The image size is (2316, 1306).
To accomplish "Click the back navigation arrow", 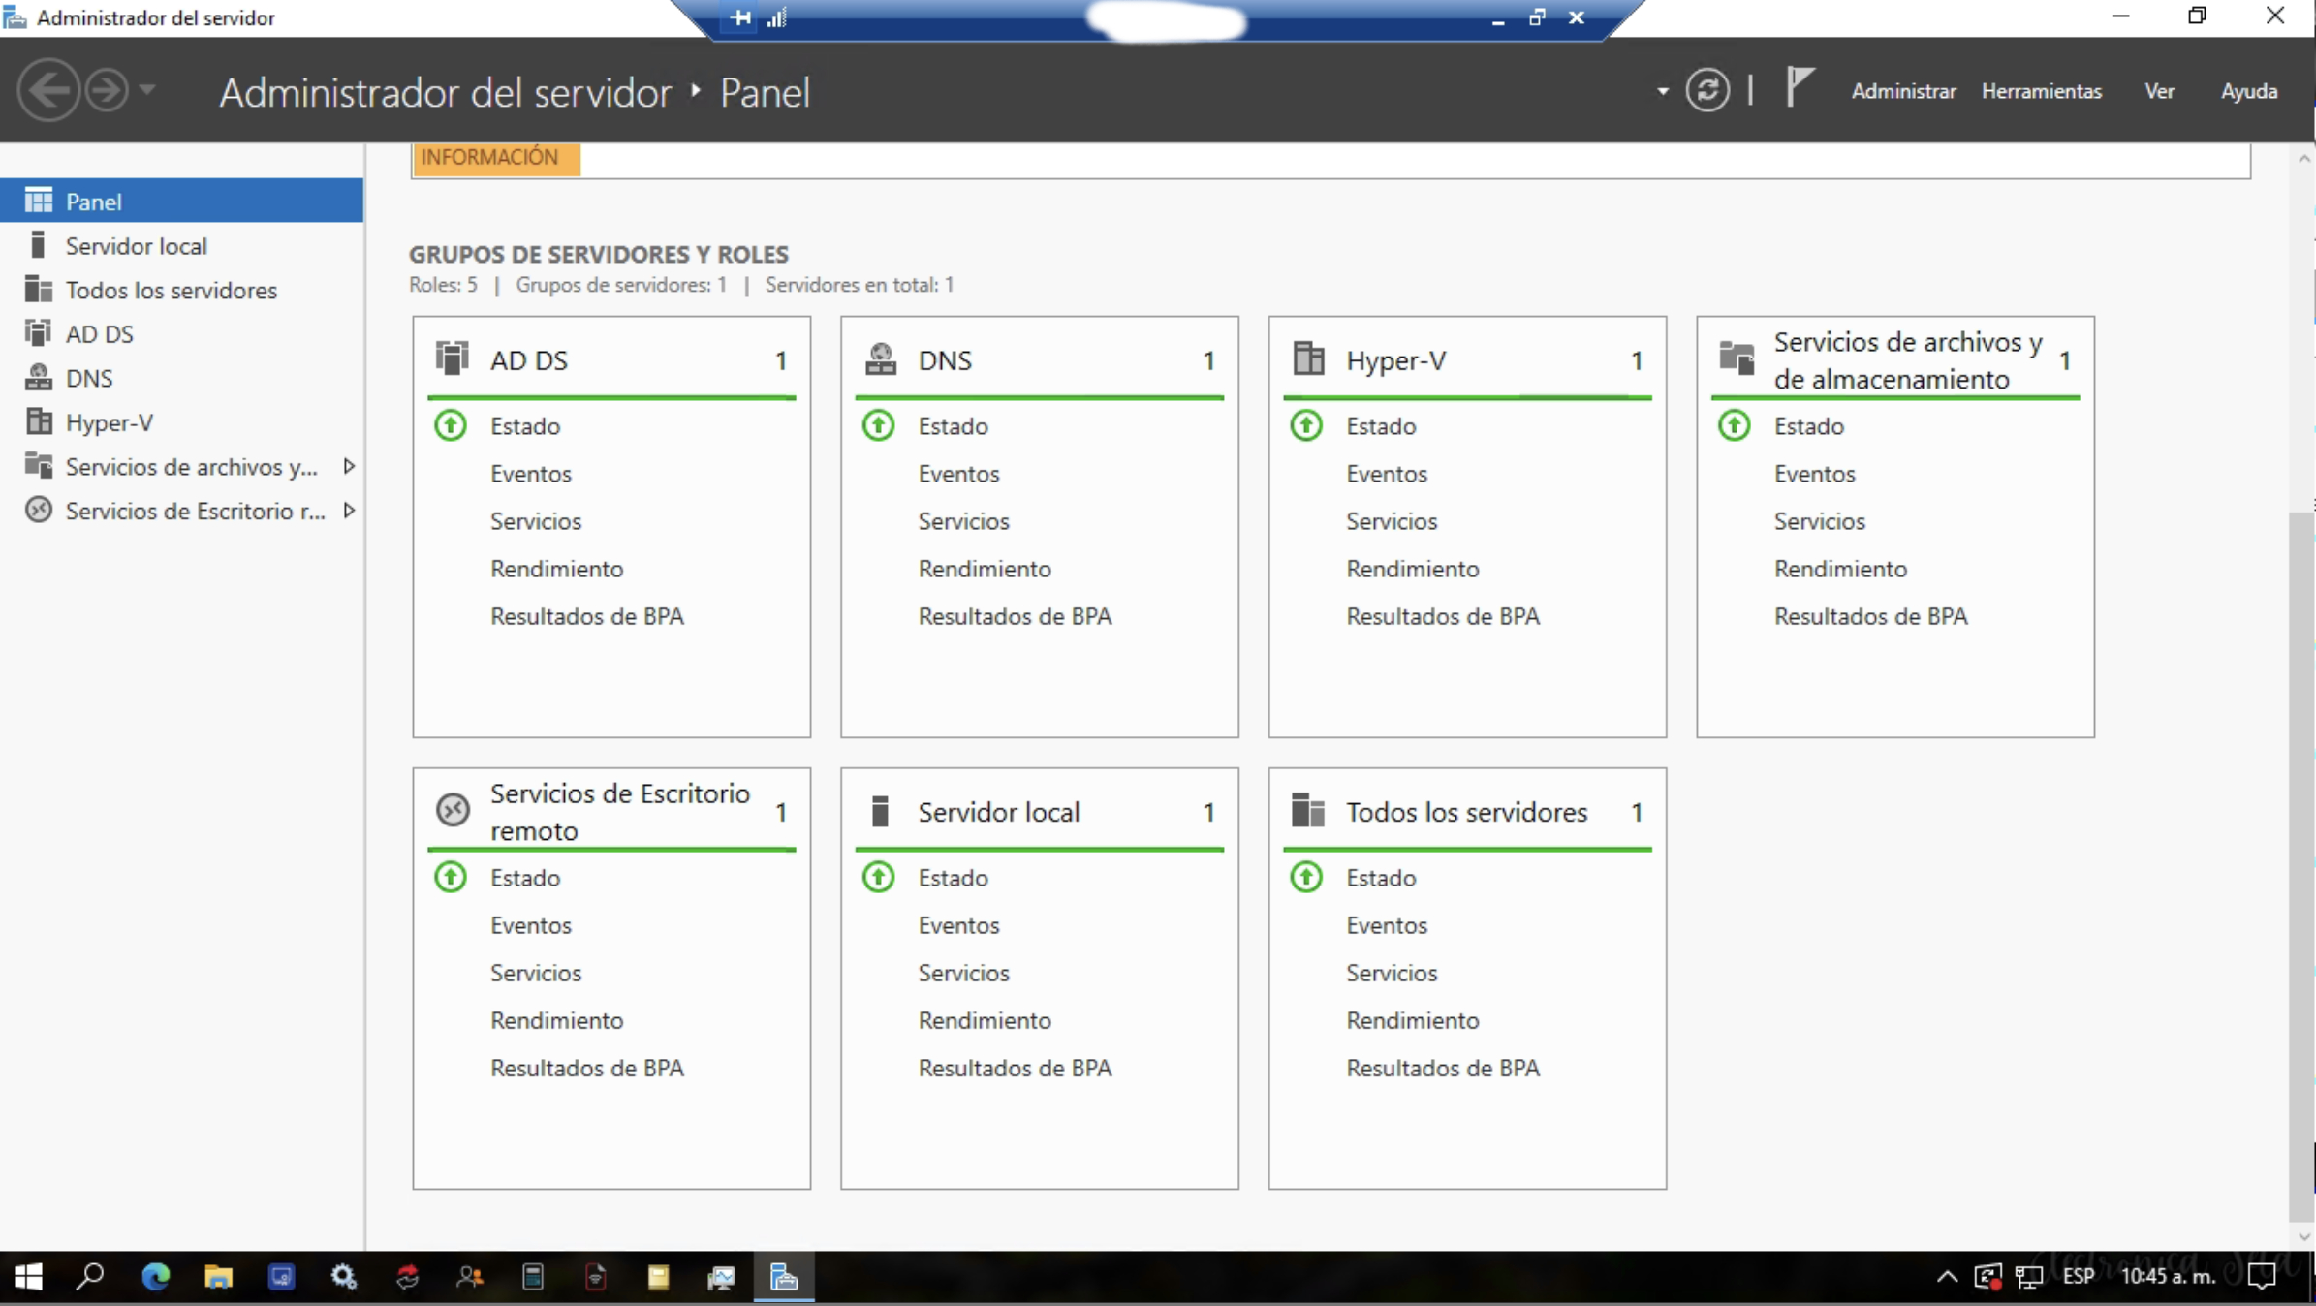I will click(47, 89).
